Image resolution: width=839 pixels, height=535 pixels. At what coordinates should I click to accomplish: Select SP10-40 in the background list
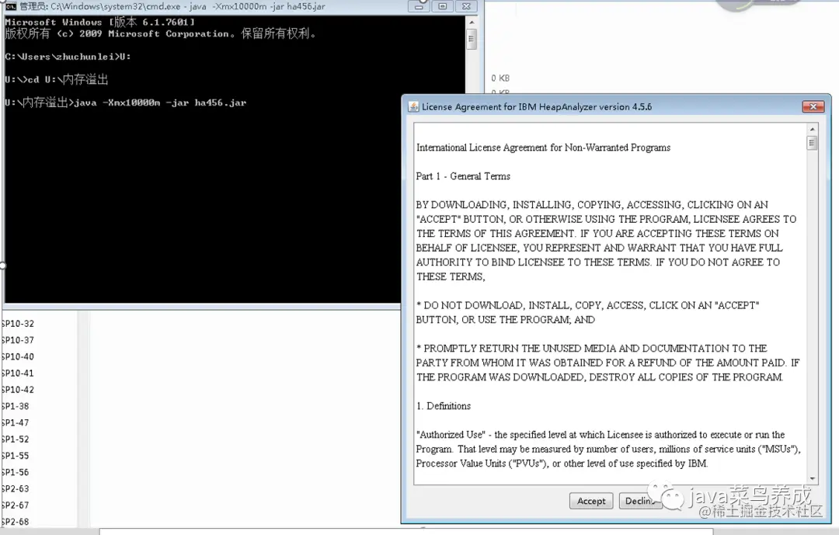18,357
